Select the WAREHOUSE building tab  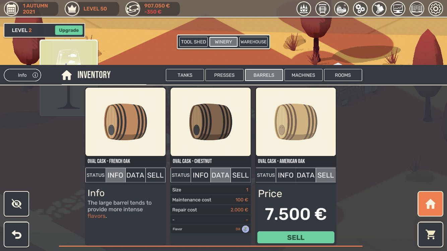coord(254,42)
